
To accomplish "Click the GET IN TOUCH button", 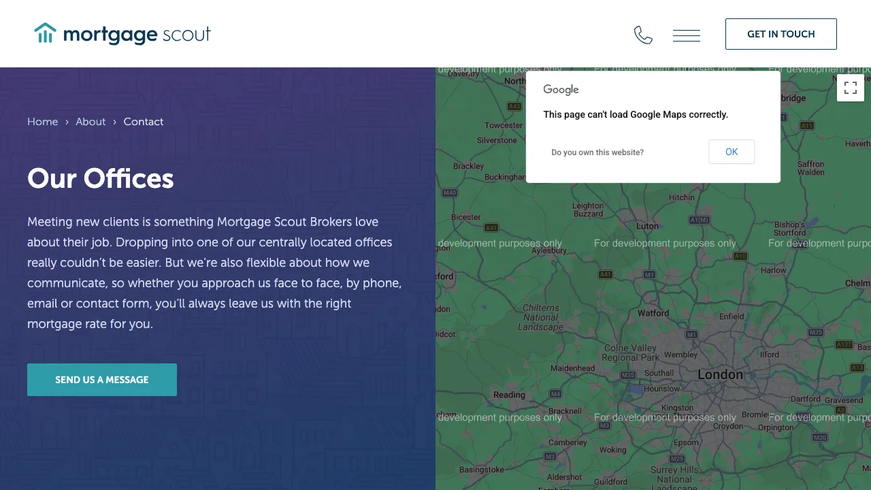I will point(780,33).
